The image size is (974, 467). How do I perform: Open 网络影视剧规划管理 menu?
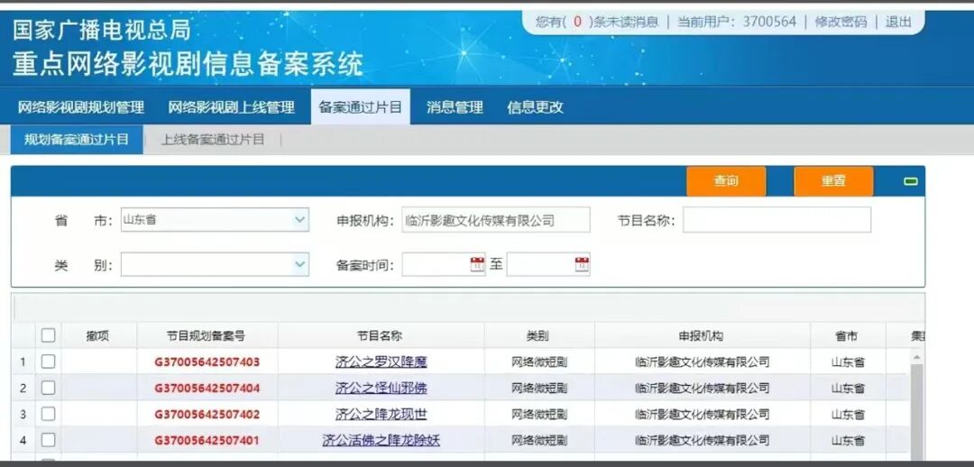tap(81, 107)
